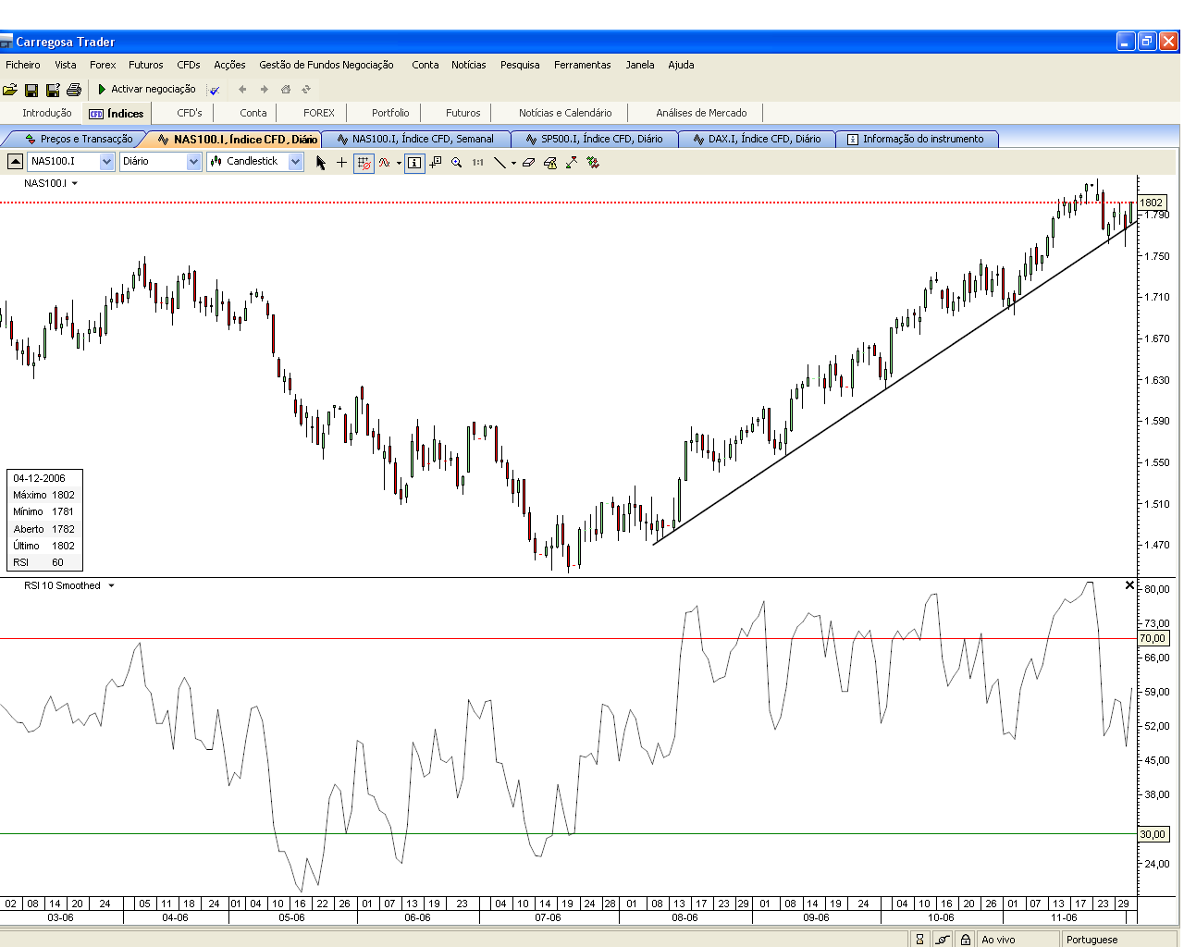
Task: Click the back navigation arrow
Action: (241, 89)
